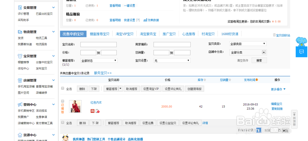Click the top 删除 button
This screenshot has height=141, width=308.
pos(82,89)
